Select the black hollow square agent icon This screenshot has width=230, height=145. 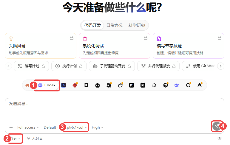[86, 85]
